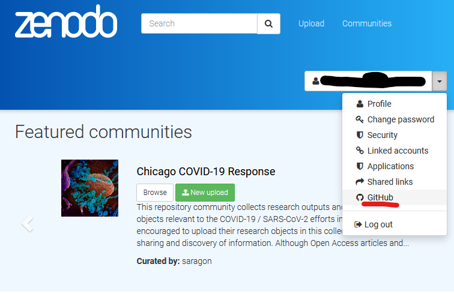Open the GitHub menu entry

(x=395, y=197)
